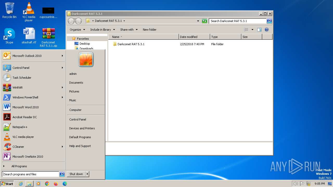Open Control Panel in left Start list
Viewport: 333px width, 187px height.
click(x=34, y=68)
